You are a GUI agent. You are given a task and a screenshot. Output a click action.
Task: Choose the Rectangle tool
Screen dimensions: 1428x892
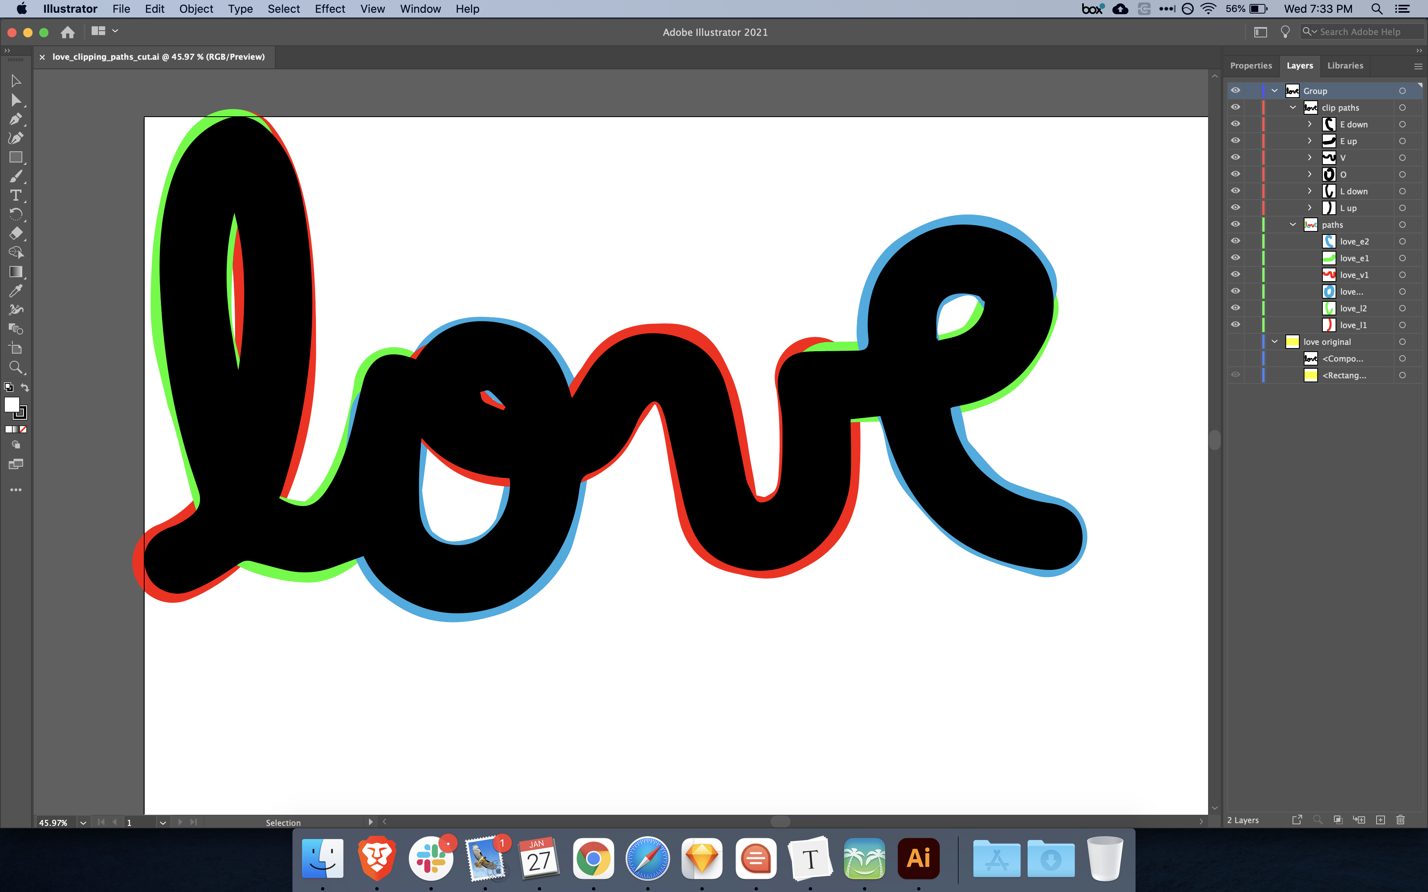[x=16, y=157]
